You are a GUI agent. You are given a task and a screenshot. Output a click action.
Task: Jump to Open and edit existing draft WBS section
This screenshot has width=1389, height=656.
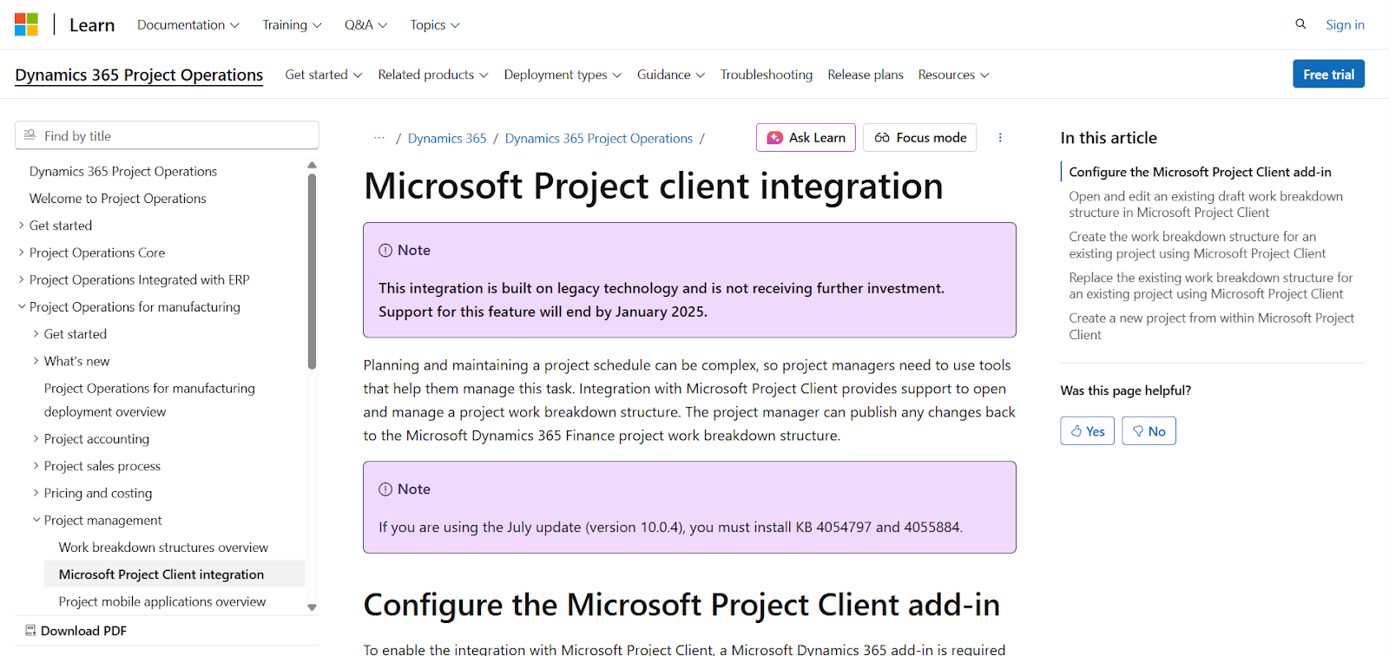tap(1206, 205)
